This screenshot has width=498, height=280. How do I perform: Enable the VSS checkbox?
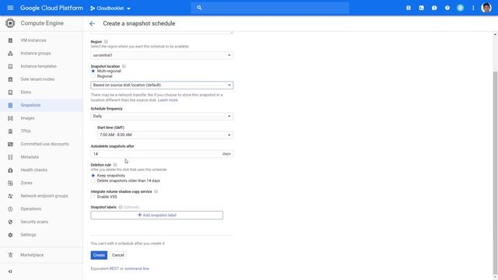coord(93,197)
